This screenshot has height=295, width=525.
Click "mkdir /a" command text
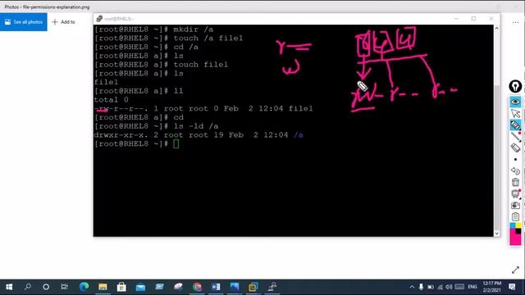coord(194,29)
